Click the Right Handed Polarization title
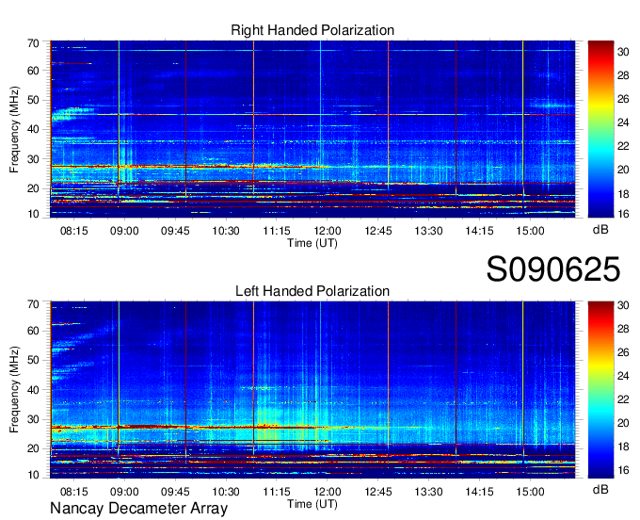The height and width of the screenshot is (520, 640). (x=312, y=30)
